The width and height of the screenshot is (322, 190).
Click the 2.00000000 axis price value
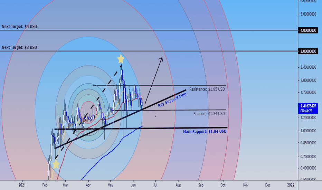tap(308, 80)
